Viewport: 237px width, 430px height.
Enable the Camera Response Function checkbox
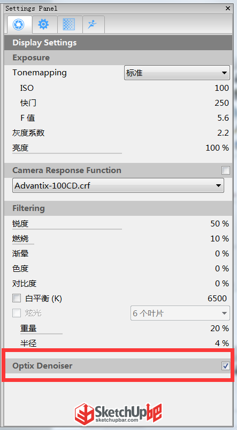226,170
